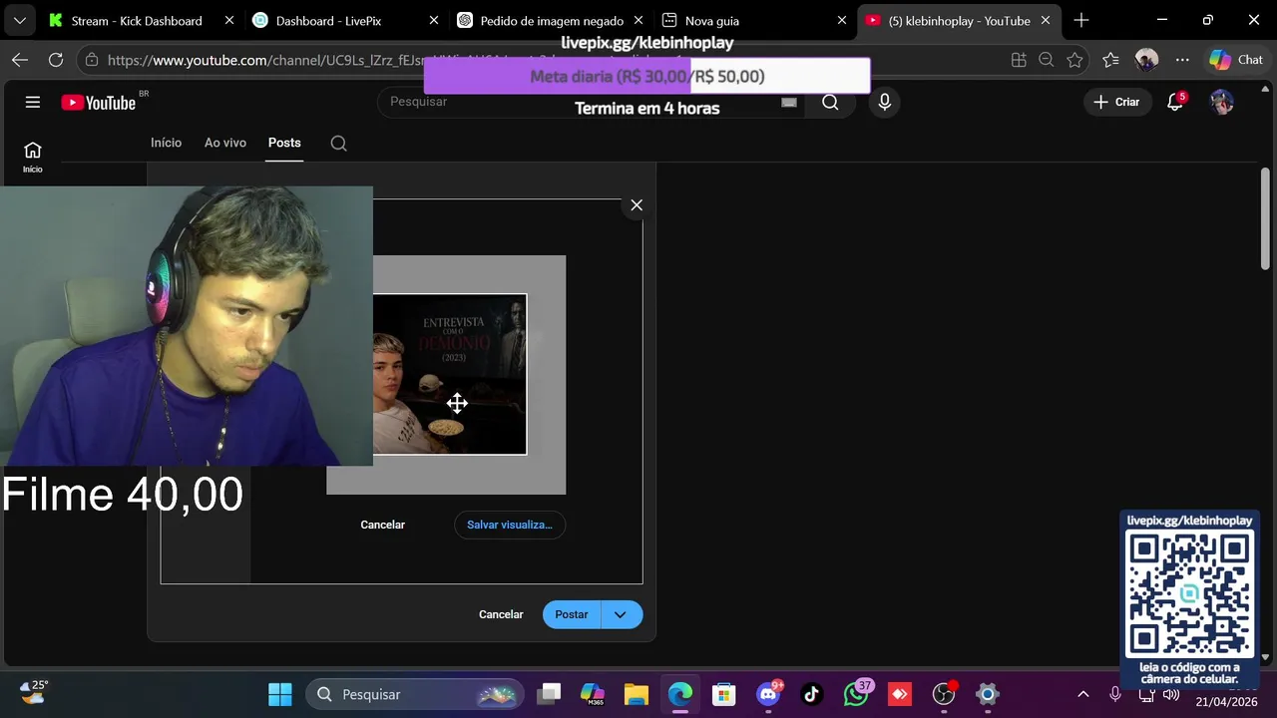
Task: Open OBS Studio from taskbar
Action: coord(944,694)
